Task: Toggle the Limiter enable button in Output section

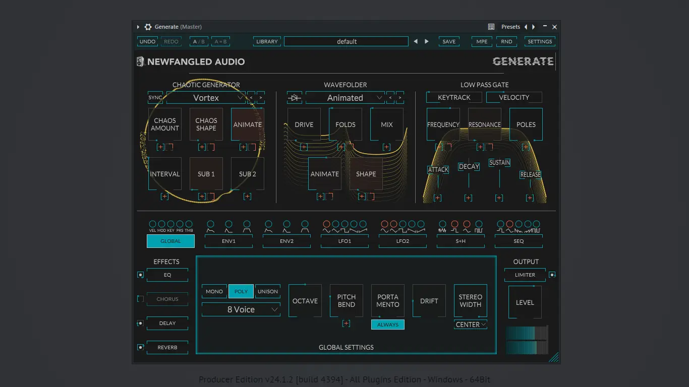Action: 552,275
